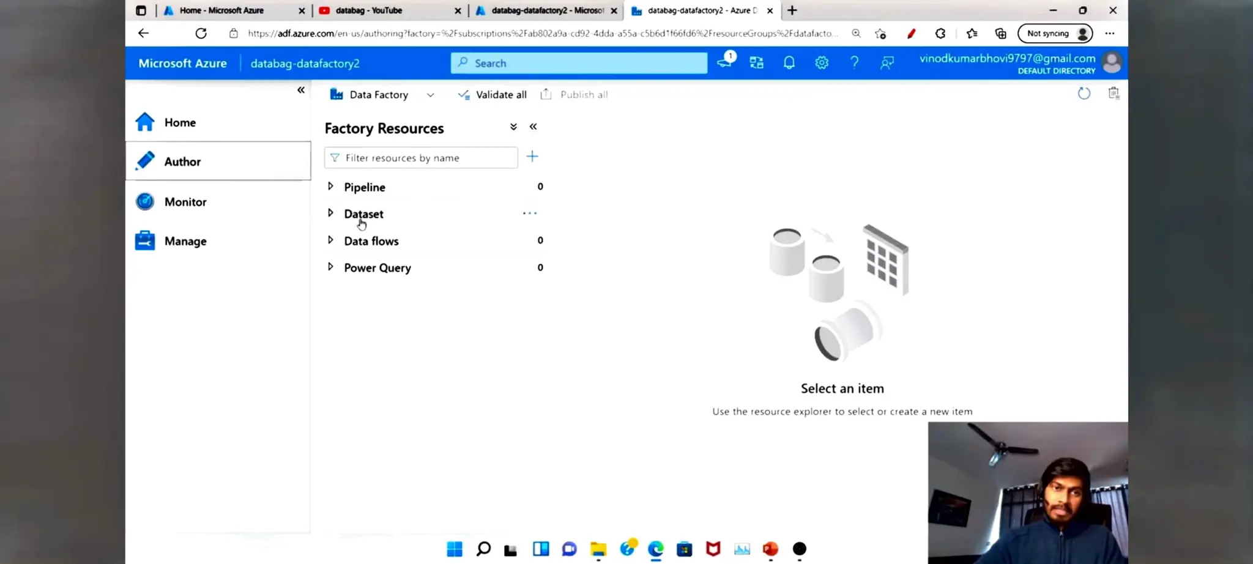
Task: Click the discard all changes icon
Action: pos(1114,93)
